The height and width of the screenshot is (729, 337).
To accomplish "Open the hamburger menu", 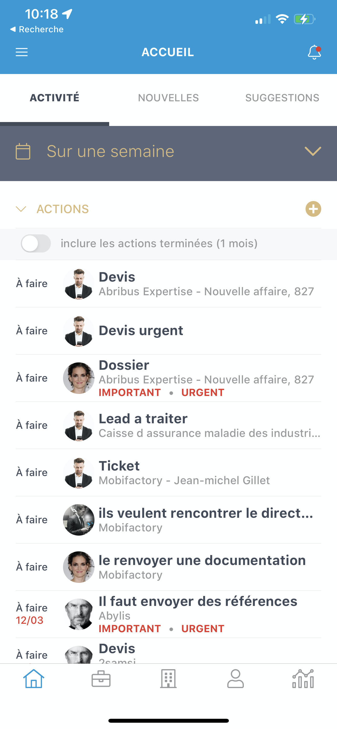I will click(x=22, y=52).
